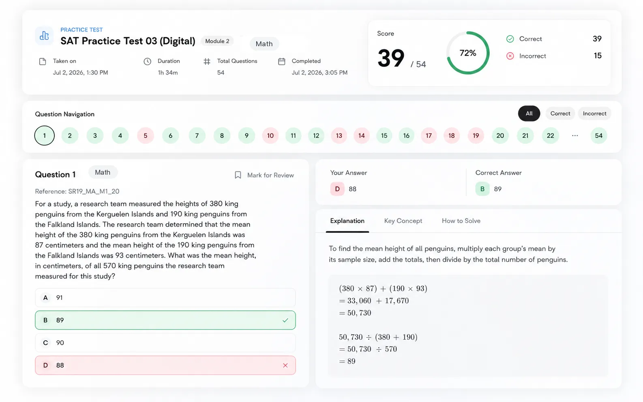The width and height of the screenshot is (643, 402).
Task: Show all questions with the All filter
Action: tap(529, 113)
